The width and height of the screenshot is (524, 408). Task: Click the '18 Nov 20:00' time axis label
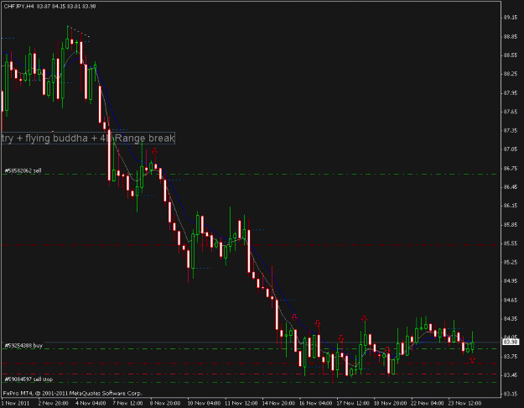click(x=391, y=403)
